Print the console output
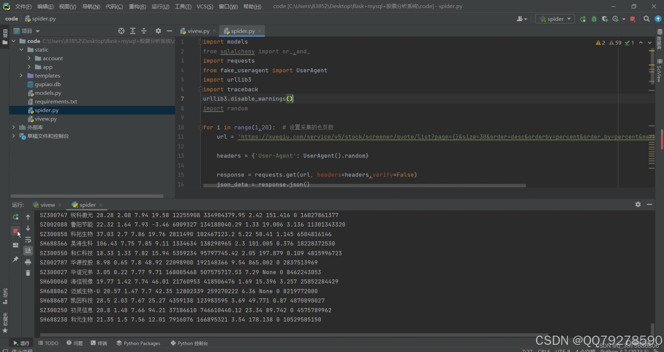This screenshot has width=664, height=352. (28, 262)
